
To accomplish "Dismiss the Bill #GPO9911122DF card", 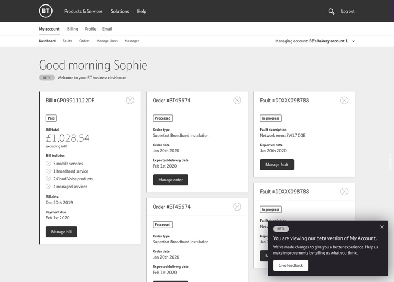I will 130,101.
